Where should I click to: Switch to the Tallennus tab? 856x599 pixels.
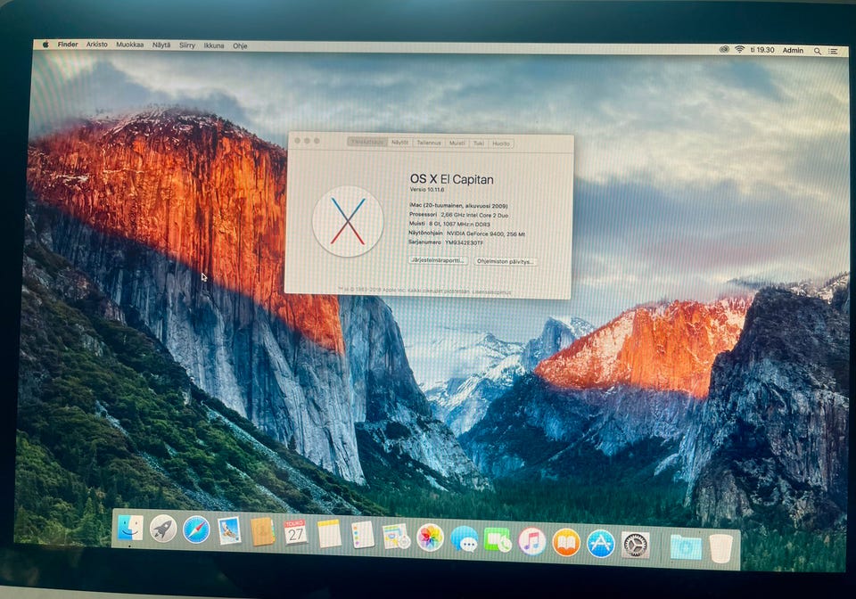click(429, 143)
